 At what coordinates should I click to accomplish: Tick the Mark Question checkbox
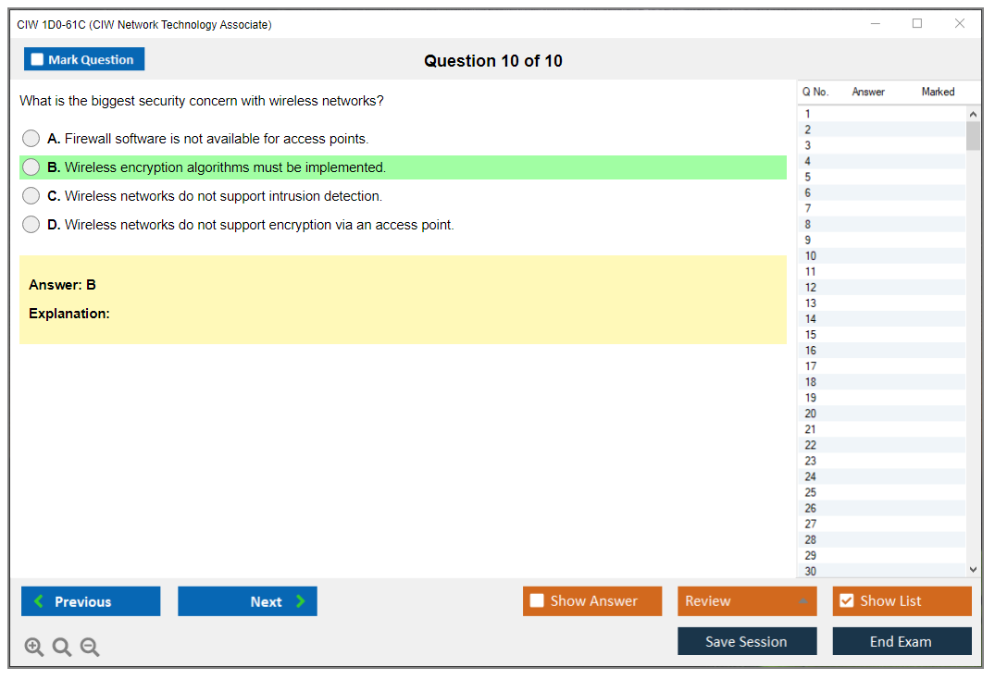(38, 60)
